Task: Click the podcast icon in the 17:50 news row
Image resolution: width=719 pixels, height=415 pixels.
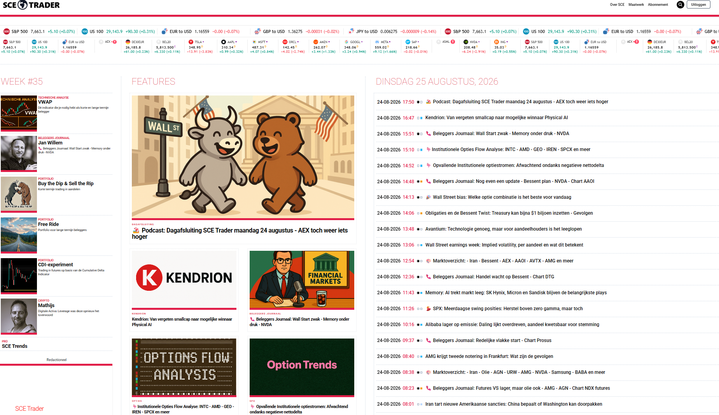Action: point(429,102)
